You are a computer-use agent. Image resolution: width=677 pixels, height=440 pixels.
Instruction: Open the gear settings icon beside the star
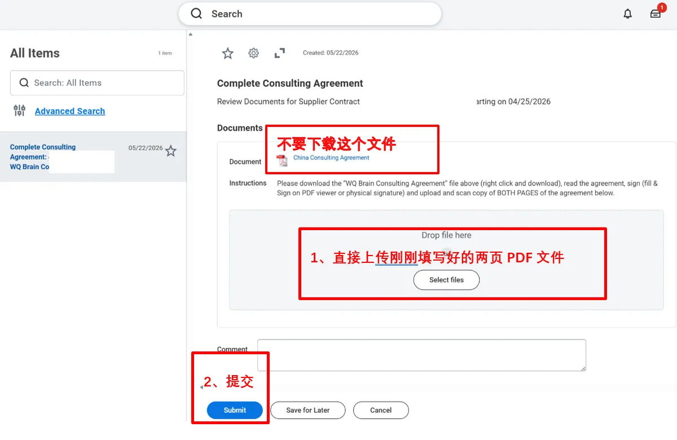254,53
